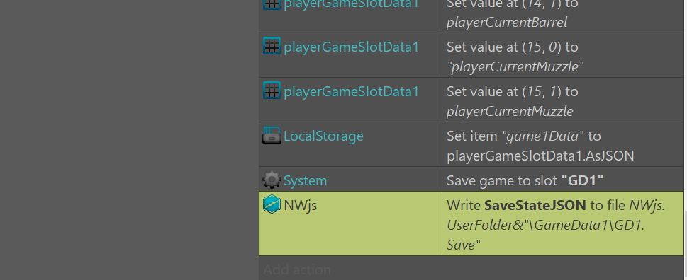The height and width of the screenshot is (280, 687).
Task: Click the NWjs object icon
Action: (272, 204)
